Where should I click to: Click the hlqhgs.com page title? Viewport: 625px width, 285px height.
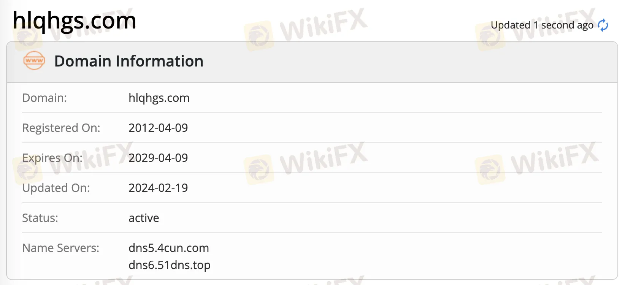point(75,21)
